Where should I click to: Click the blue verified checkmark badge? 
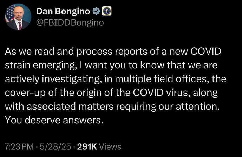97,11
